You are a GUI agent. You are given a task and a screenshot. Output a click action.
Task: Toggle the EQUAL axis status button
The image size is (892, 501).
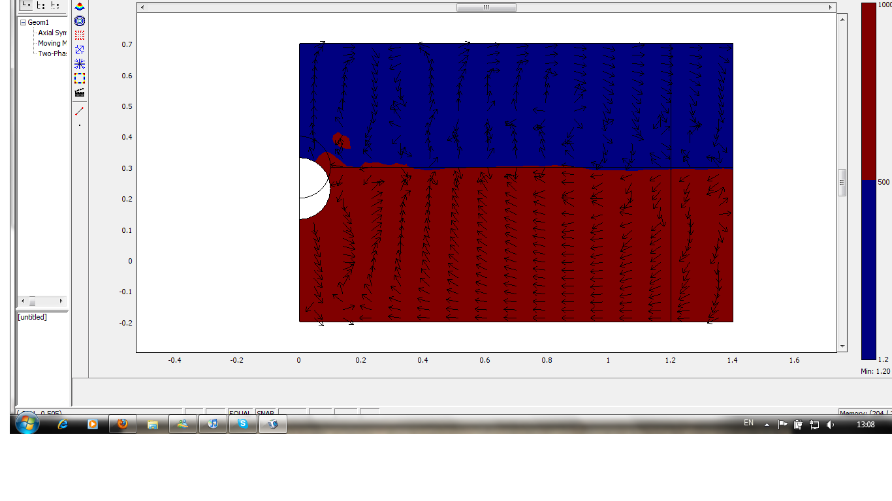240,412
